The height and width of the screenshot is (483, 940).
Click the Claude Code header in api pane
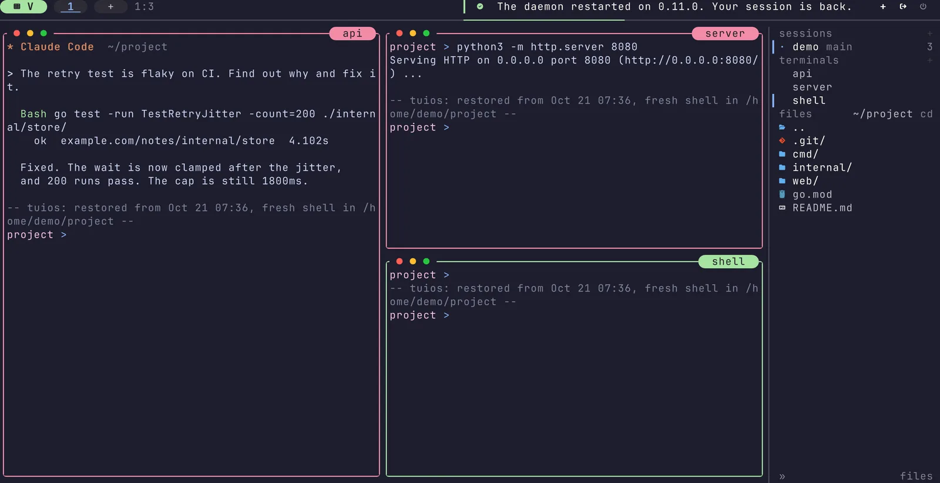(x=57, y=47)
